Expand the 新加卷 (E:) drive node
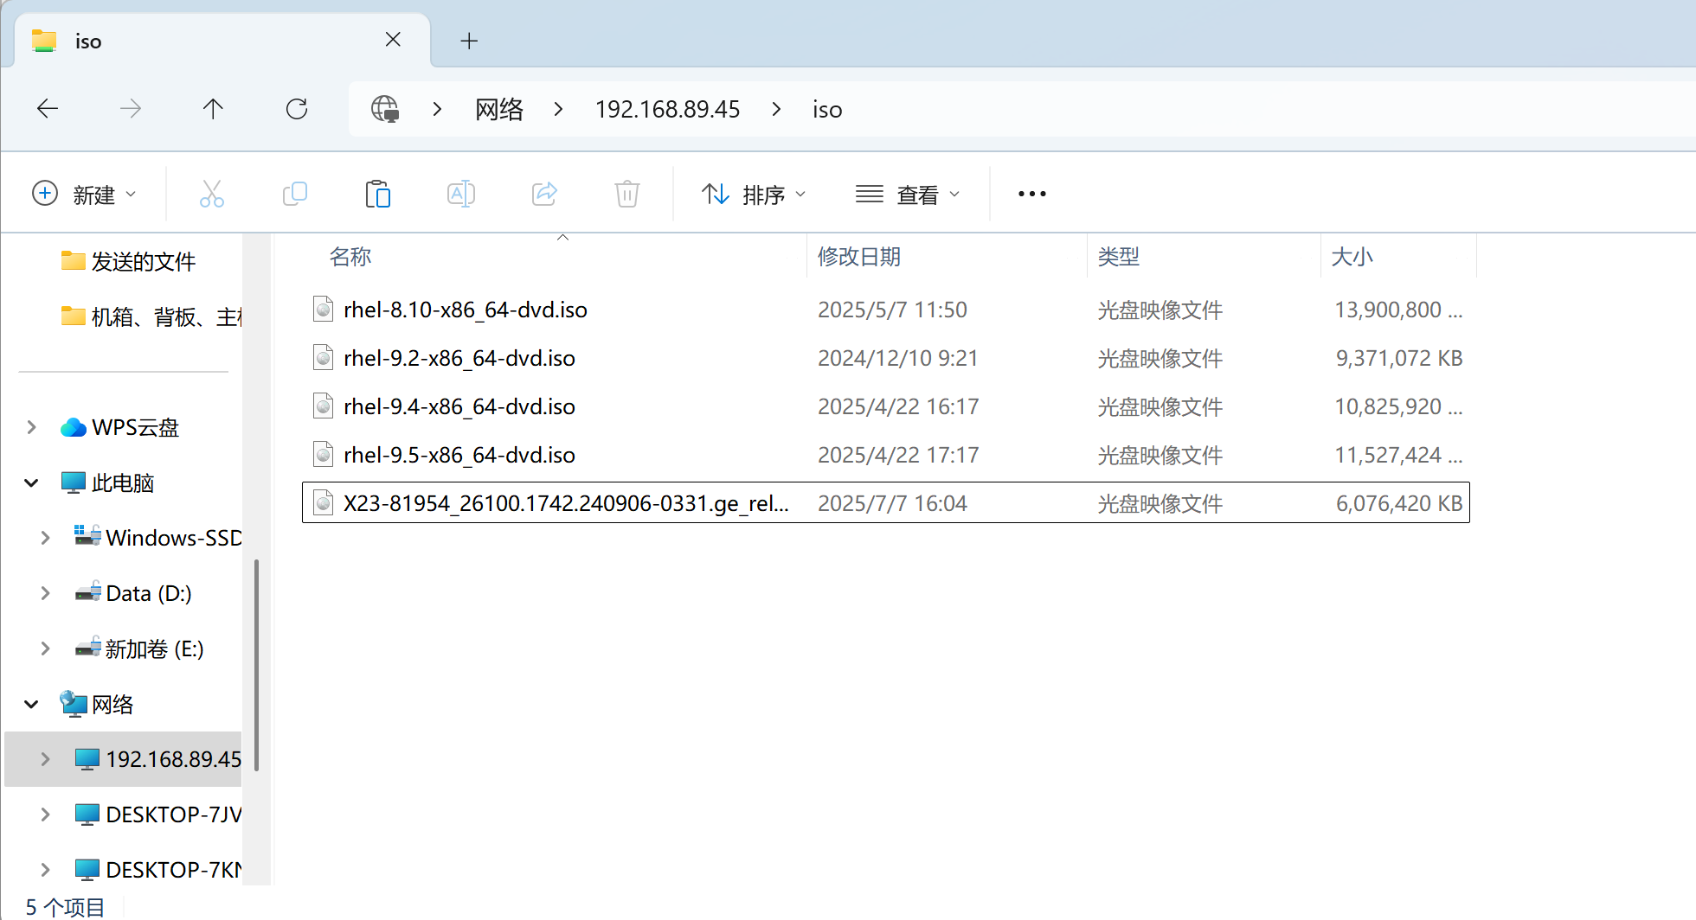 46,648
